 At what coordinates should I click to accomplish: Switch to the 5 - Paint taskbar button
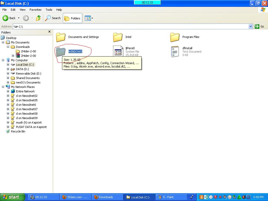tap(171, 197)
